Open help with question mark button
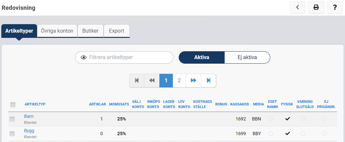Viewport: 345px width, 142px height. (x=335, y=8)
